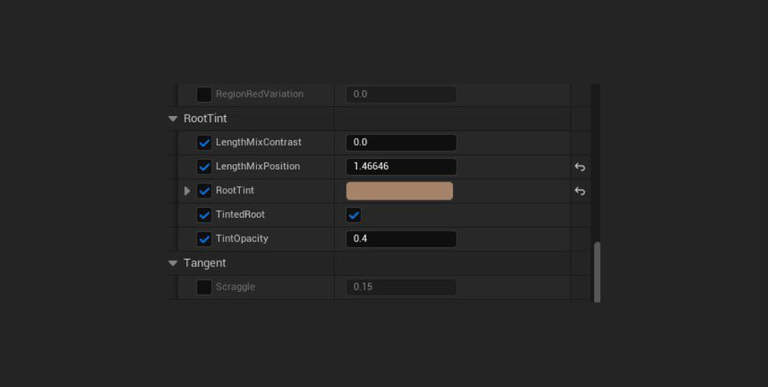Image resolution: width=768 pixels, height=387 pixels.
Task: Reset LengthMixPosition to default value
Action: click(x=579, y=167)
